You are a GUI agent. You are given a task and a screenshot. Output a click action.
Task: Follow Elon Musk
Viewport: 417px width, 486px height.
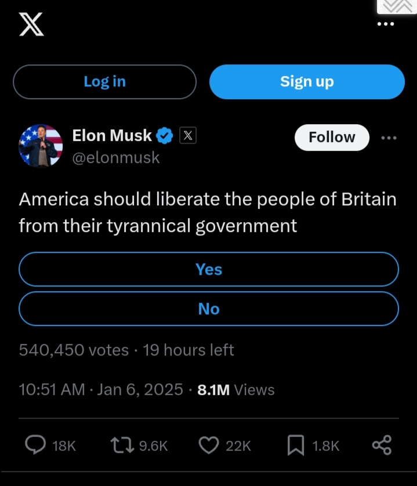pyautogui.click(x=332, y=137)
